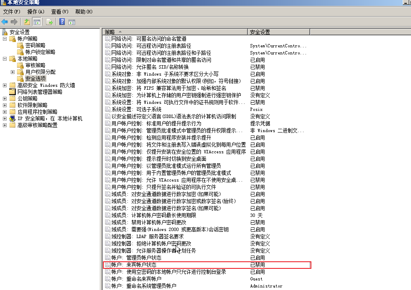
Task: Click the folder icon for 密码策略
Action: 20,46
